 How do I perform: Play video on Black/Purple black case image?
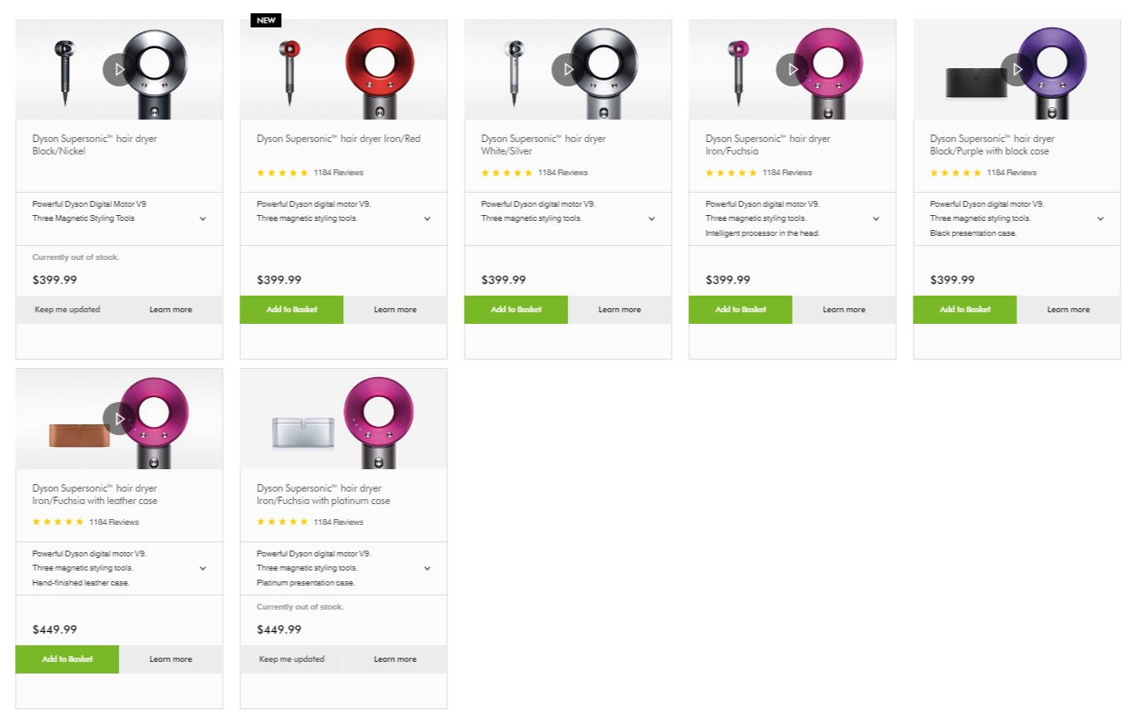click(x=1017, y=70)
